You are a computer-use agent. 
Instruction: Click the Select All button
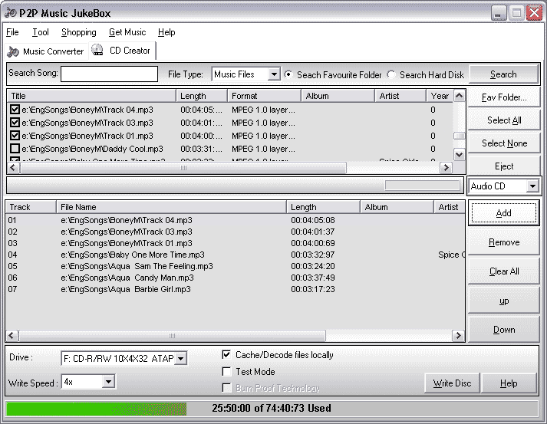504,120
